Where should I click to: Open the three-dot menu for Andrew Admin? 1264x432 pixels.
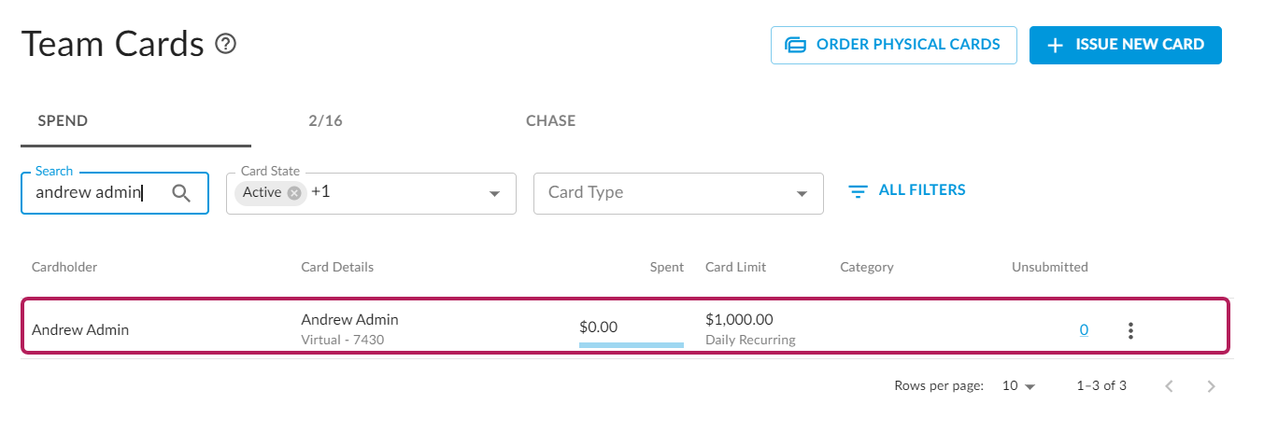[x=1130, y=330]
